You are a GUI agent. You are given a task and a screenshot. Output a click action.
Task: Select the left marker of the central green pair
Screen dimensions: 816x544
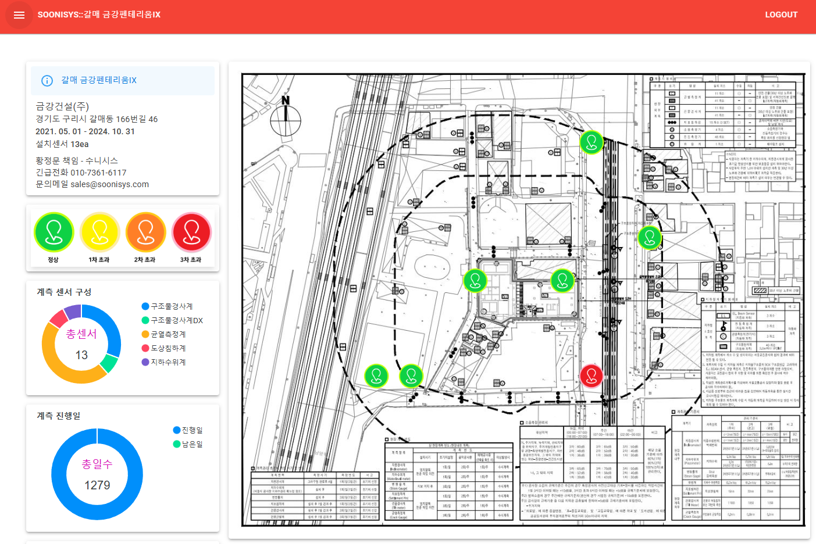pyautogui.click(x=475, y=280)
